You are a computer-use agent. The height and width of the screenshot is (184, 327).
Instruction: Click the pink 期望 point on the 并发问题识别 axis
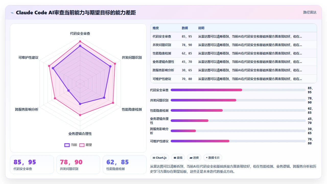(115, 64)
